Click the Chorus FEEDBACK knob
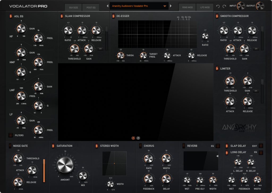The image size is (272, 193). (149, 179)
